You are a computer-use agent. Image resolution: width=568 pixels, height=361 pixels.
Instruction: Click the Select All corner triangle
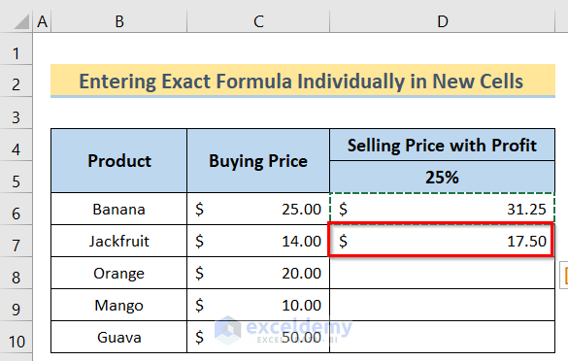click(21, 21)
